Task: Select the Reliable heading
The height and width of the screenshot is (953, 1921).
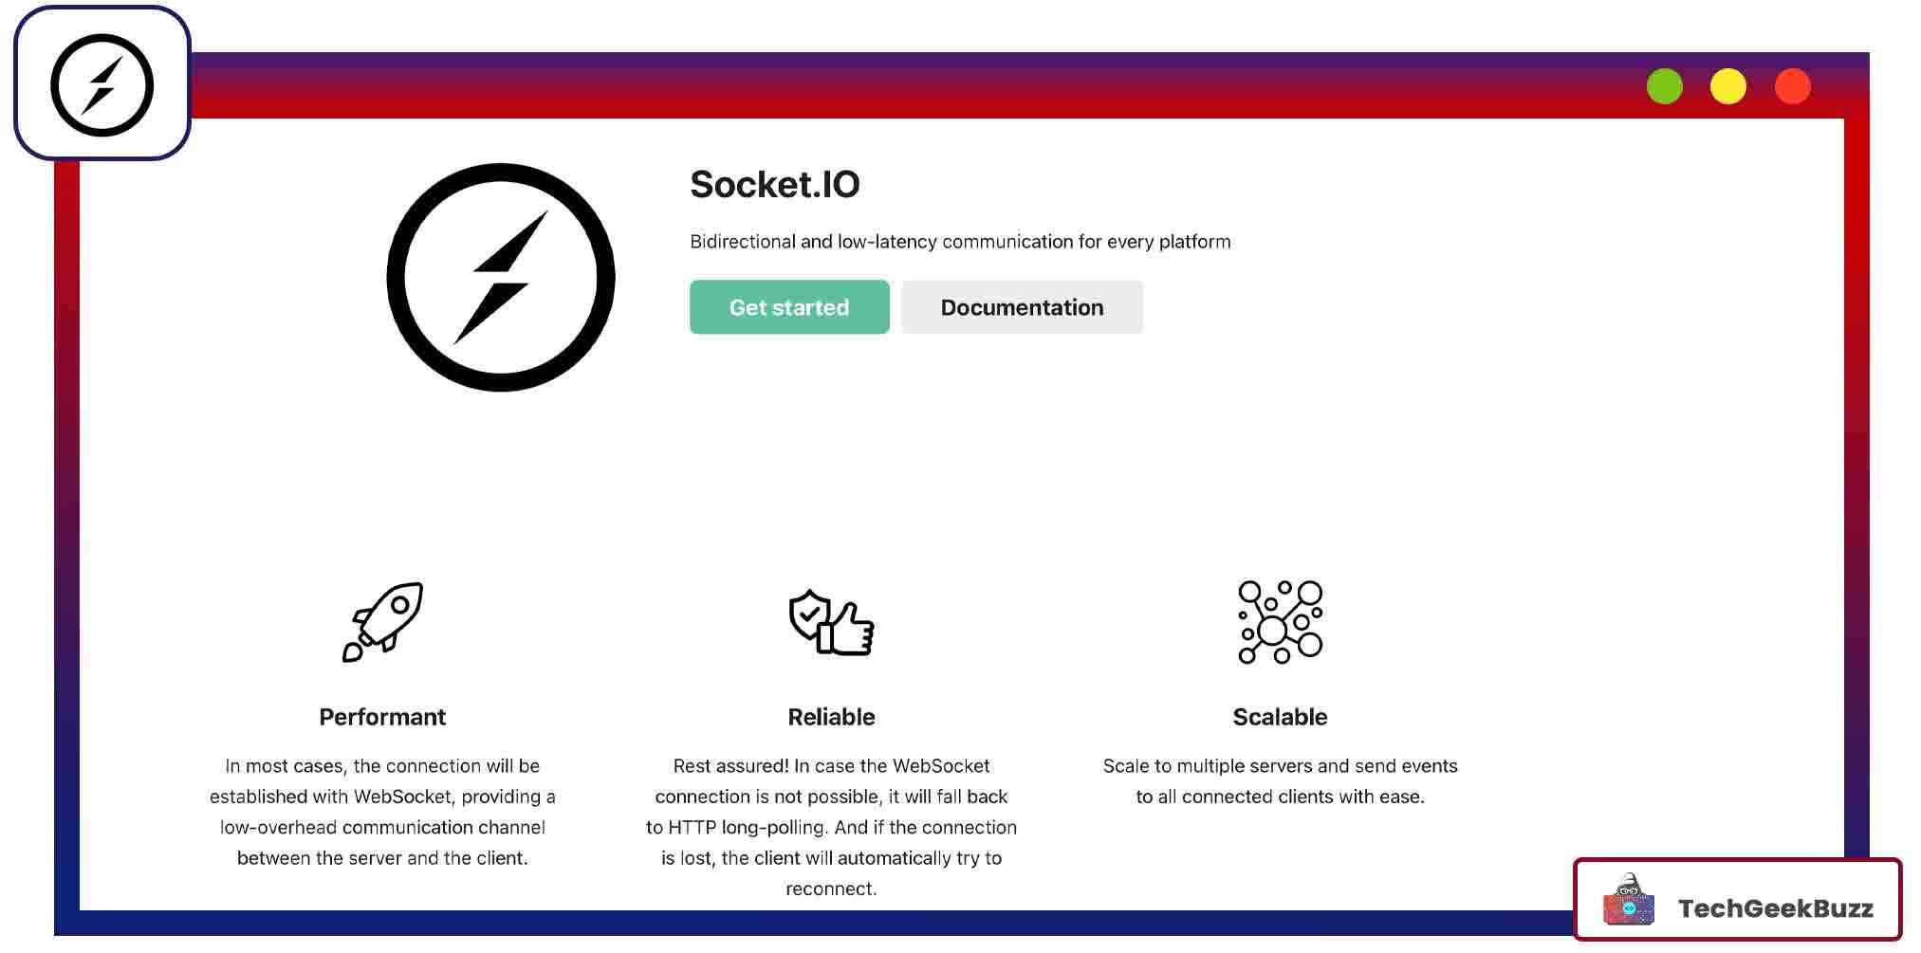Action: (x=831, y=717)
